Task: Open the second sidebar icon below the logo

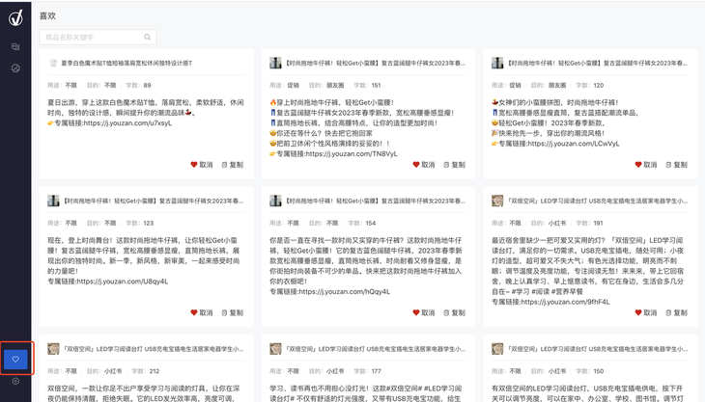Action: [x=15, y=46]
